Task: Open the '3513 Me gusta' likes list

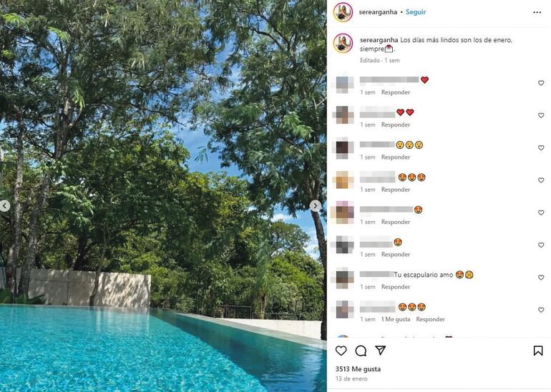Action: [x=358, y=369]
